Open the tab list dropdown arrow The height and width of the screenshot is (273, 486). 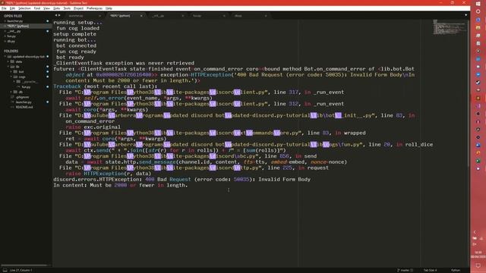coord(465,15)
